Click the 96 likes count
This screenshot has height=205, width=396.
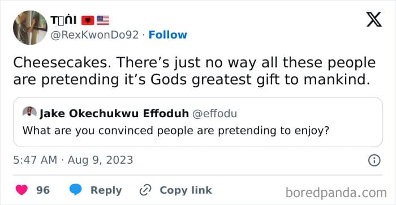pos(43,190)
